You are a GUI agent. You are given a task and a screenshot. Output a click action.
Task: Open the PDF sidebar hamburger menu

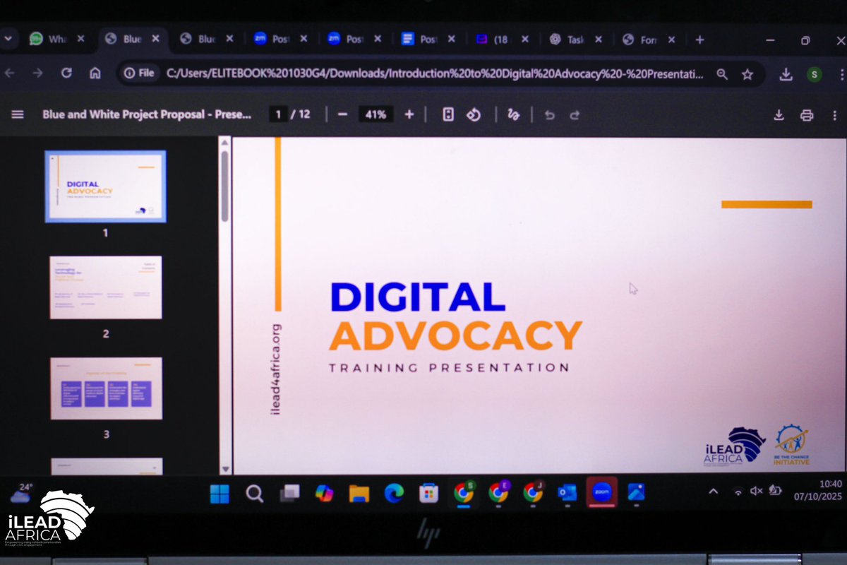click(x=18, y=114)
